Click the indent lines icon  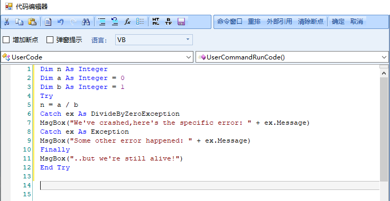(102, 22)
